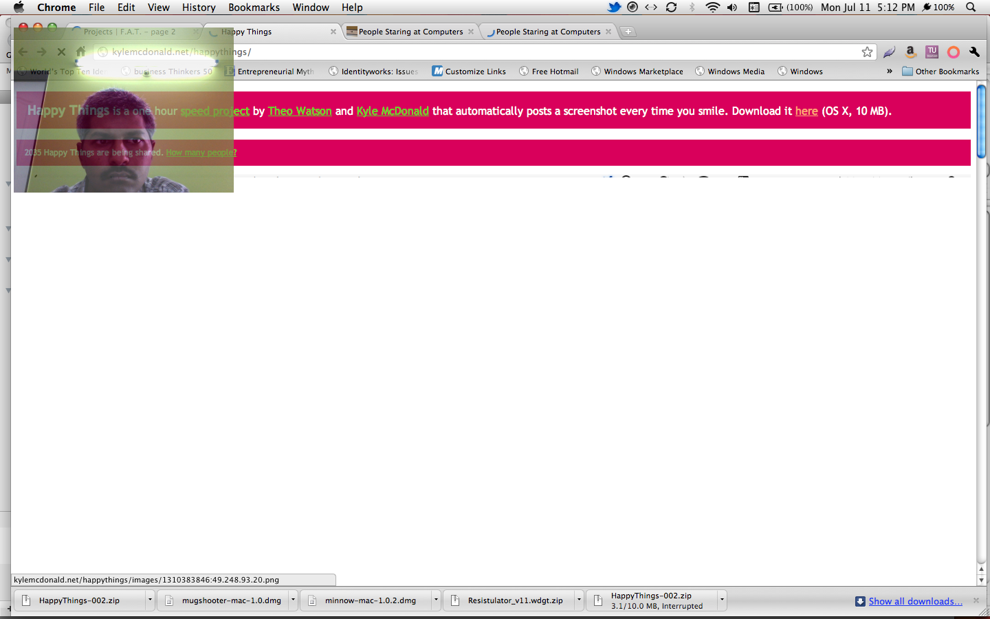
Task: Click Show all downloads link
Action: pyautogui.click(x=915, y=601)
